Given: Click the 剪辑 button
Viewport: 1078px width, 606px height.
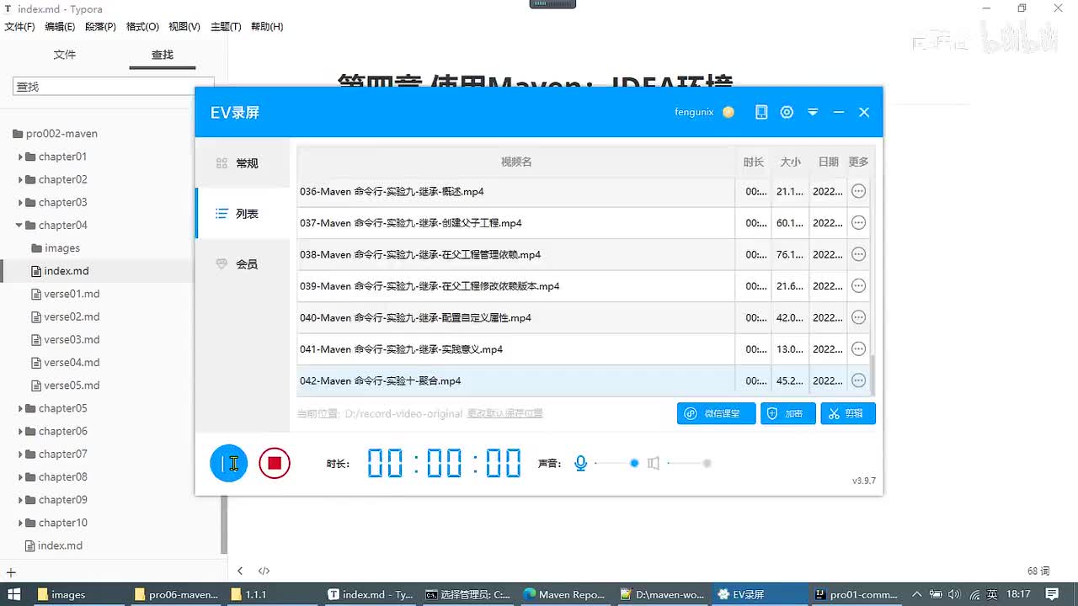Looking at the screenshot, I should click(848, 413).
